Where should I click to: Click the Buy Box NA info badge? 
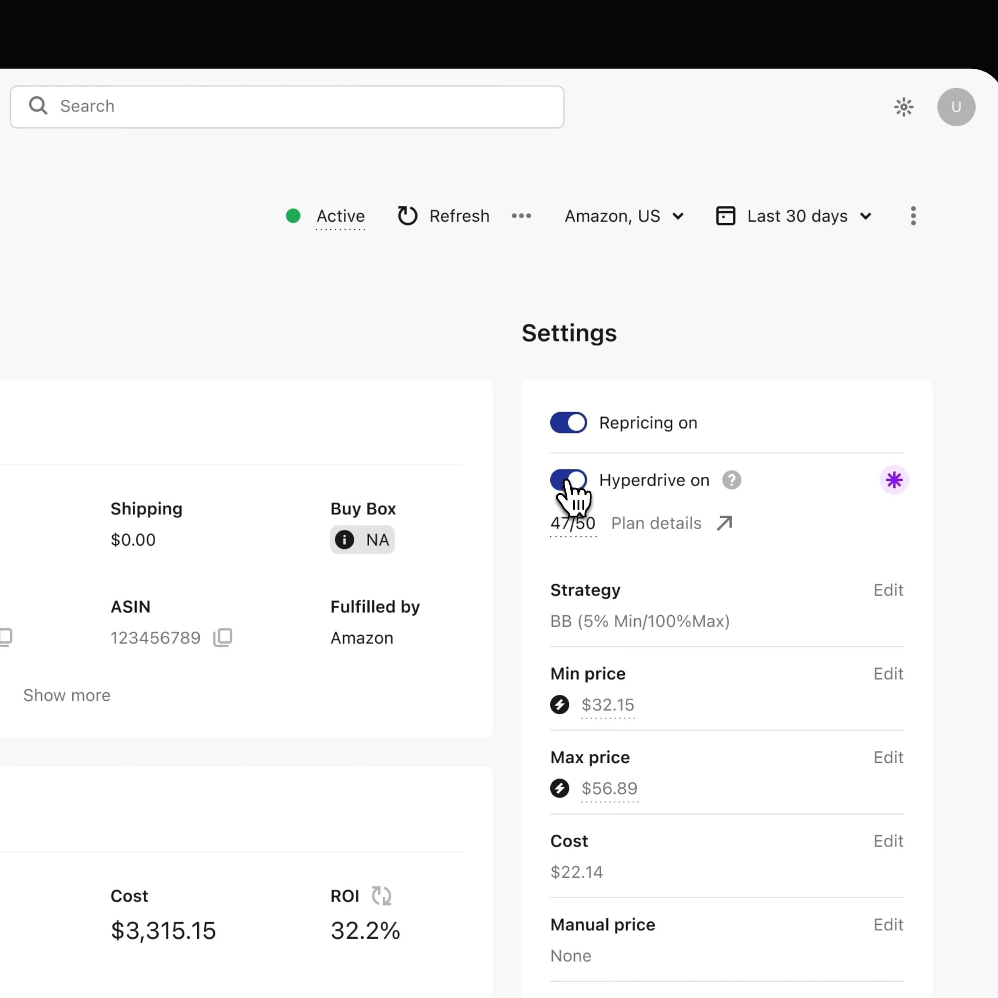[x=362, y=540]
